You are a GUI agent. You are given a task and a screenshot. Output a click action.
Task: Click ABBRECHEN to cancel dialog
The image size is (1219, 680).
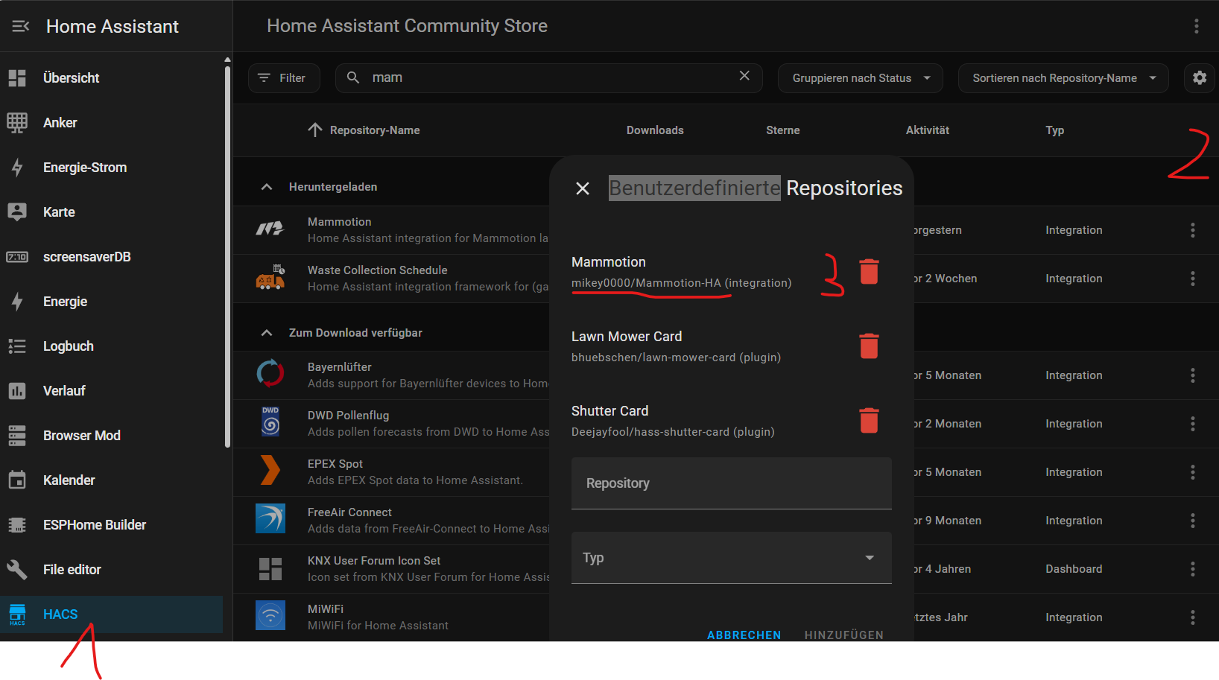tap(744, 635)
